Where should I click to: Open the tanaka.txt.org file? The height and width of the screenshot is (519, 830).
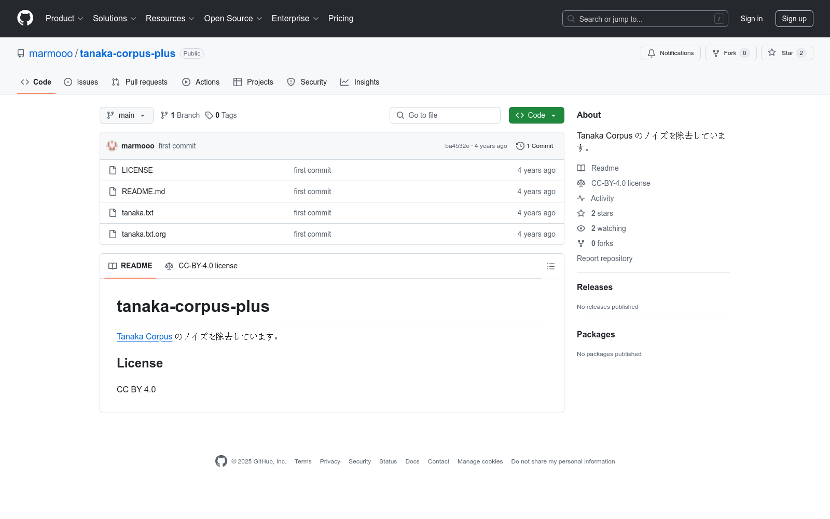click(x=144, y=234)
